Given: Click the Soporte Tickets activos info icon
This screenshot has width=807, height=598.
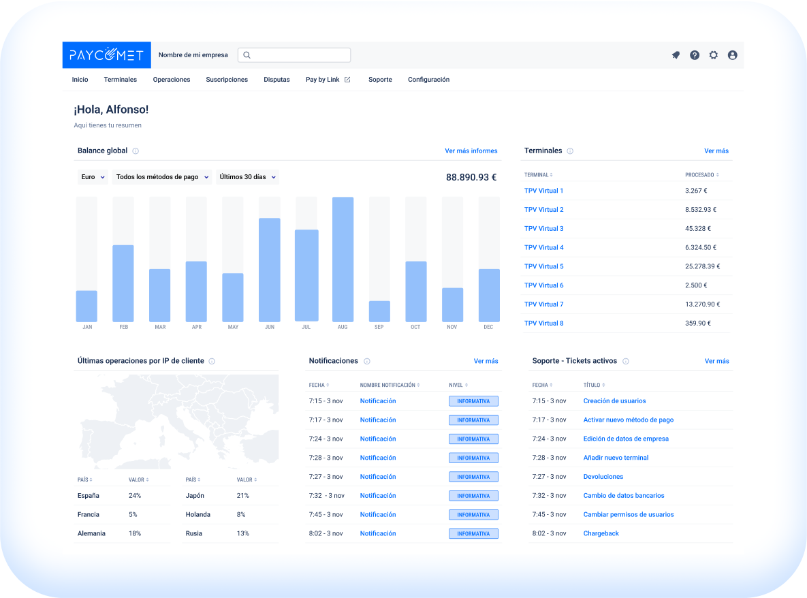Looking at the screenshot, I should [626, 361].
